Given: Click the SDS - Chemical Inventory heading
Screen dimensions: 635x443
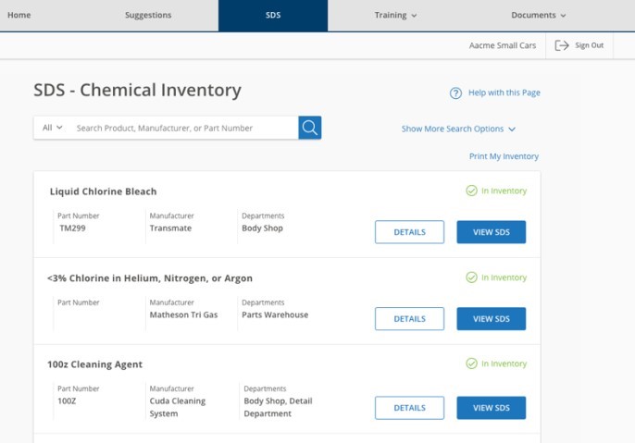Looking at the screenshot, I should [137, 90].
